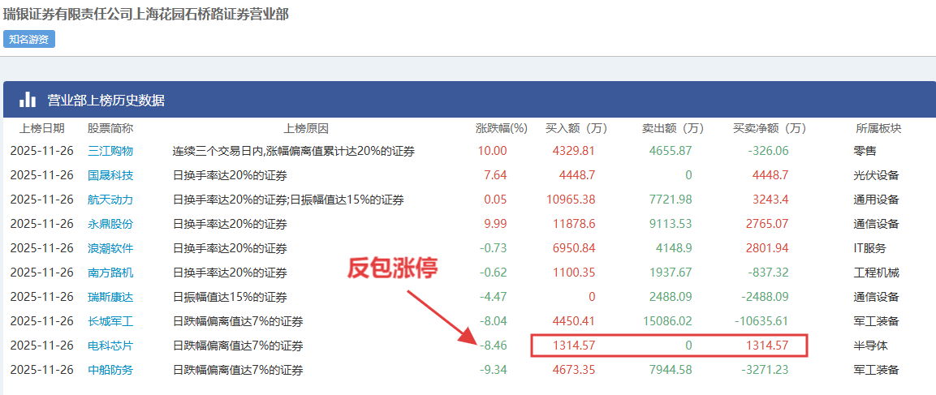Click the sell amount 7944.58
The width and height of the screenshot is (936, 395).
tap(672, 370)
